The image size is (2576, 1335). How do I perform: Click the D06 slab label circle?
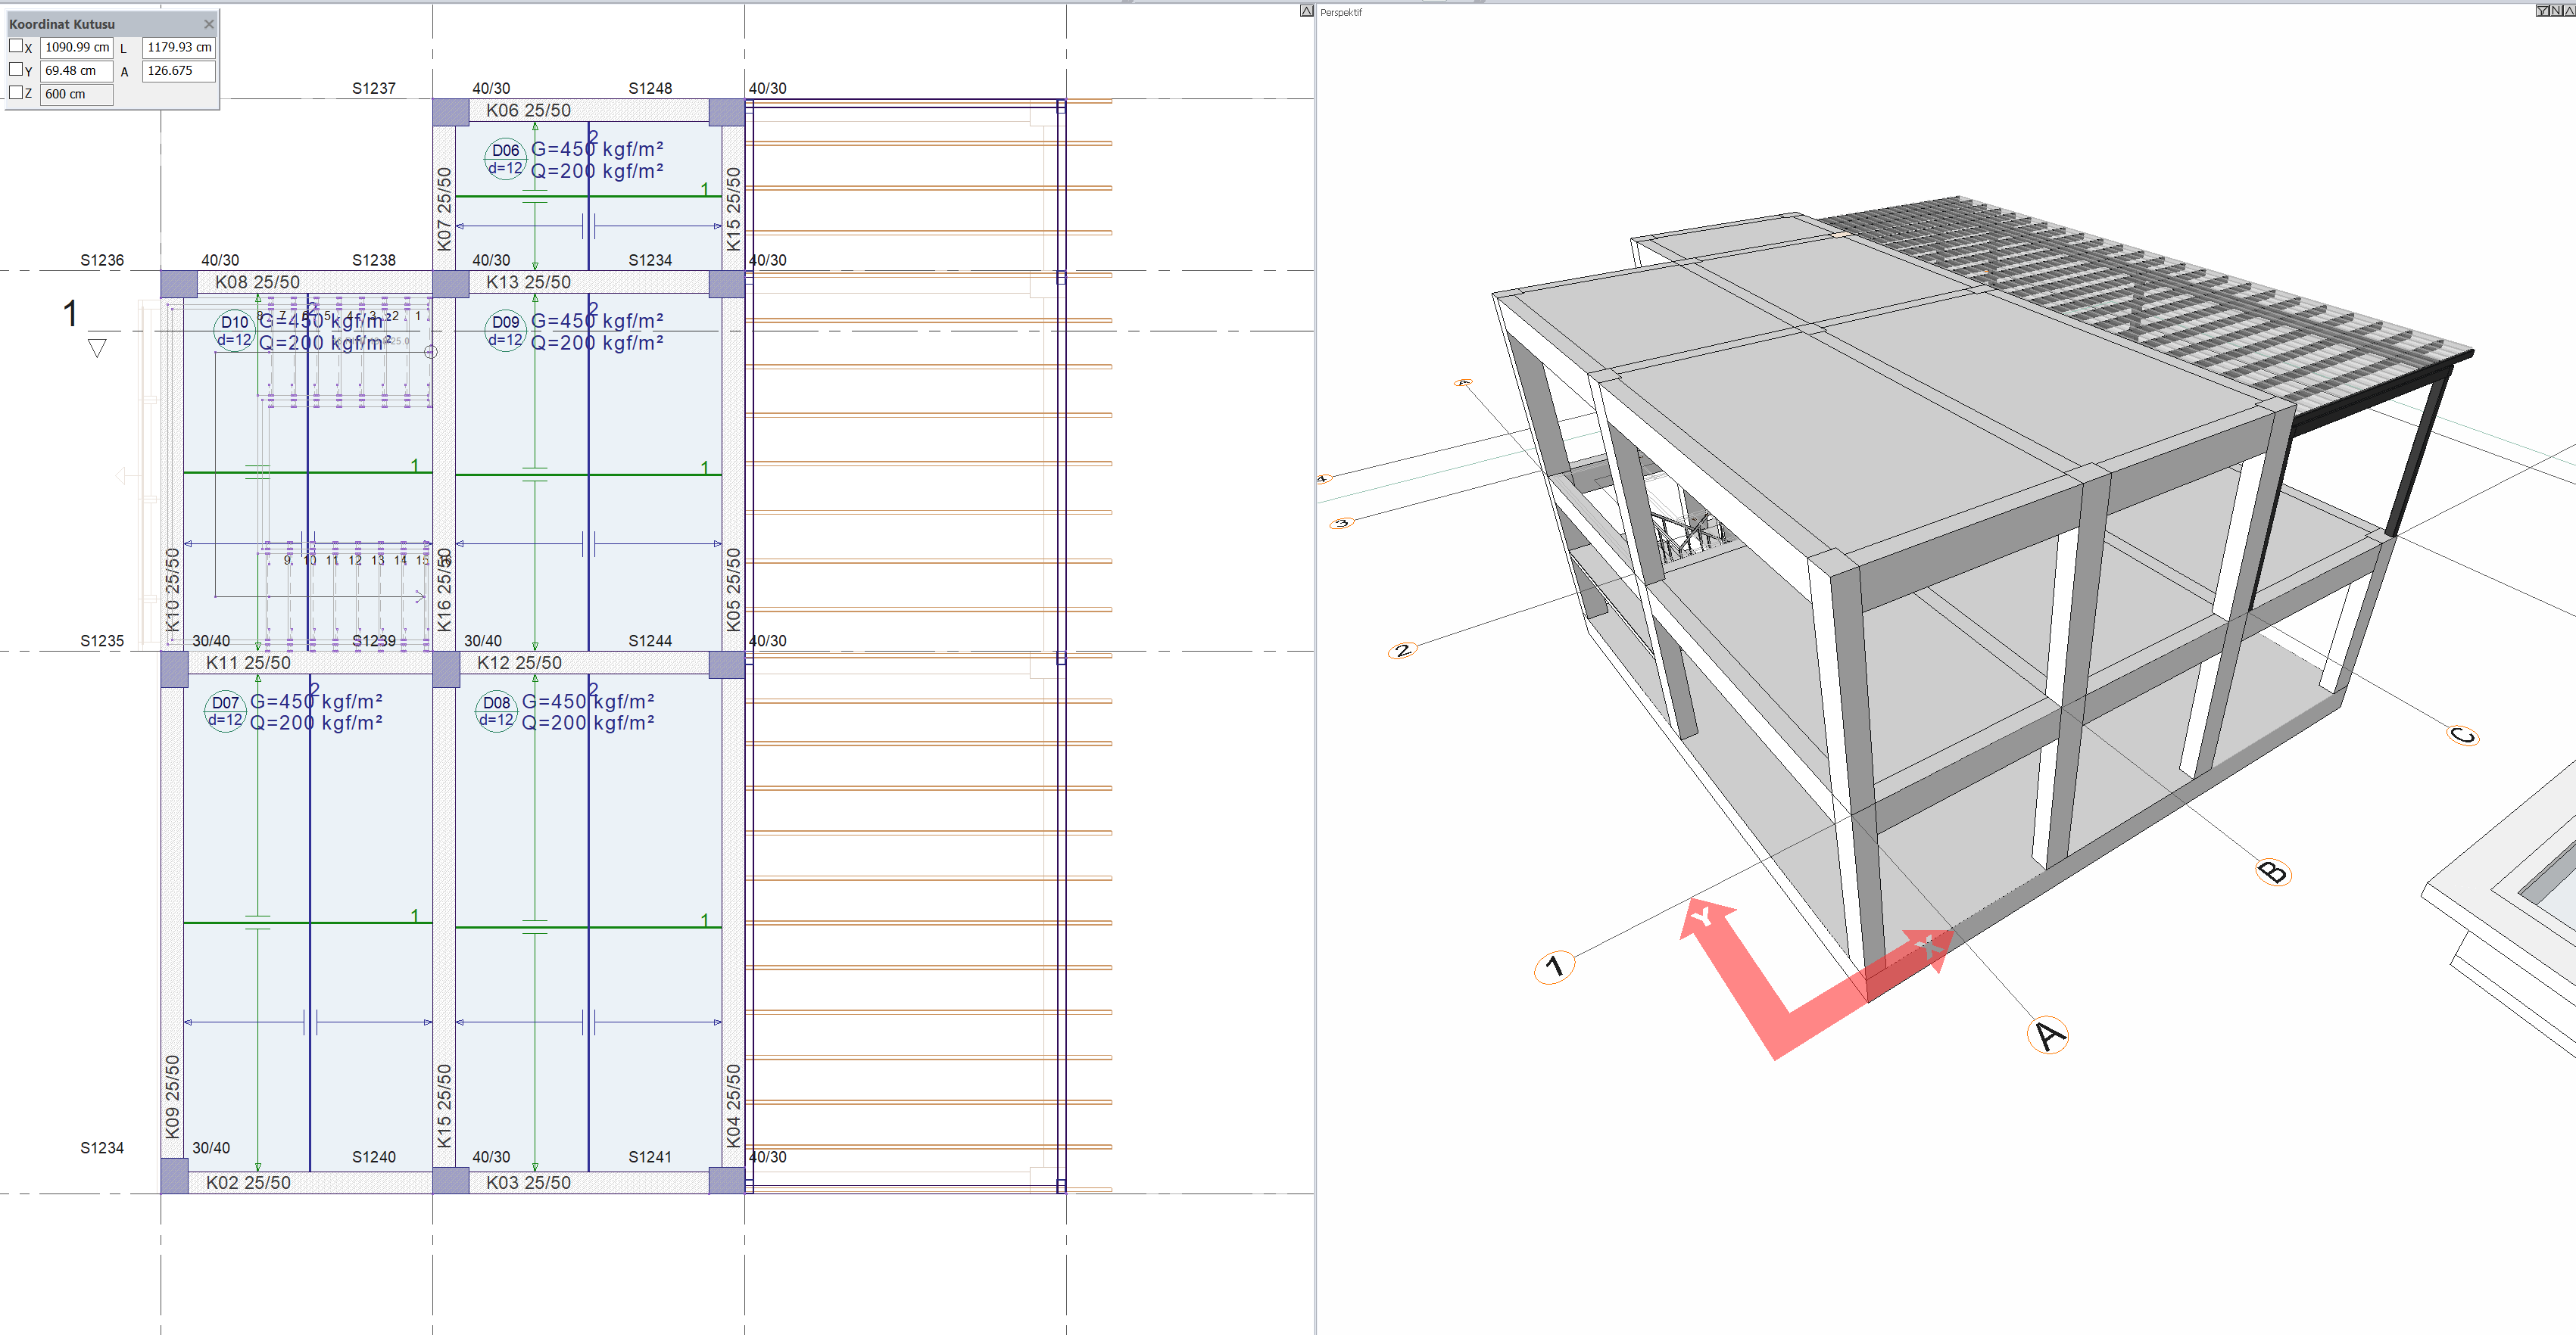tap(505, 159)
